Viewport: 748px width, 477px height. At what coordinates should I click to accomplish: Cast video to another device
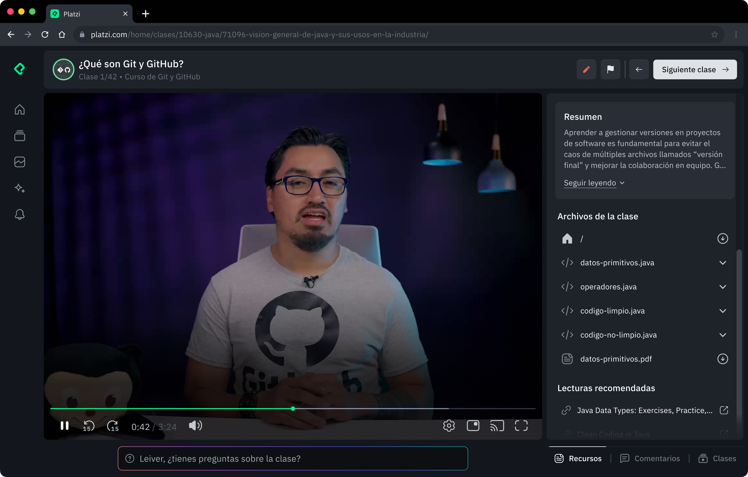(x=497, y=426)
